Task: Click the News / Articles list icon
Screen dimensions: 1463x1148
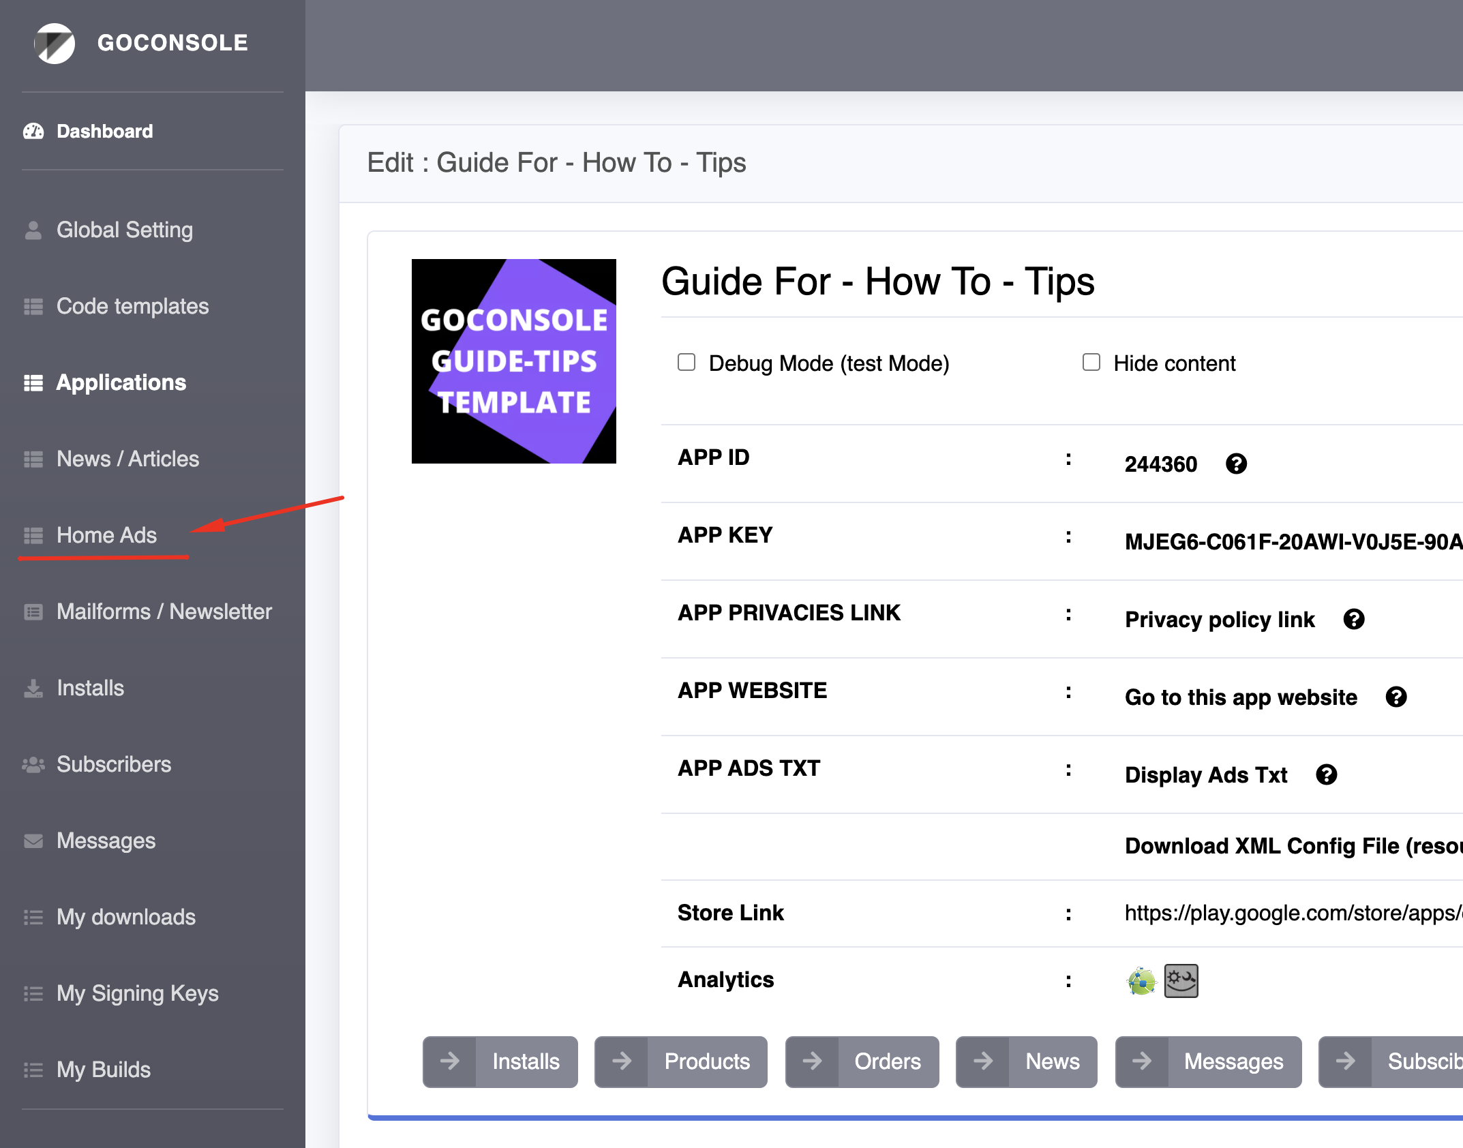Action: (x=33, y=459)
